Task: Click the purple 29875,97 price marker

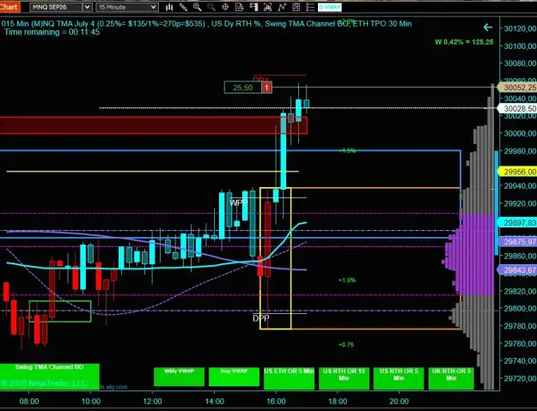Action: 518,242
